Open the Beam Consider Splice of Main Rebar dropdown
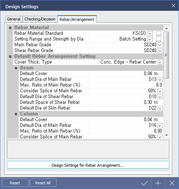This screenshot has width=179, height=189. pos(160,91)
